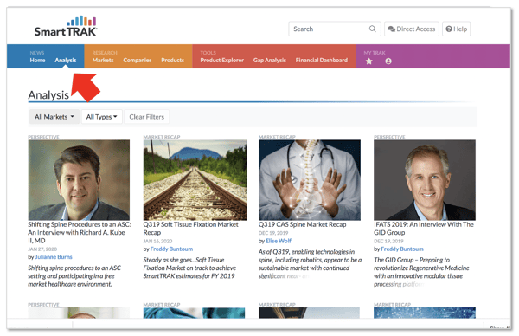Click summary starting 'Steady as she goes'
The width and height of the screenshot is (519, 336).
click(x=189, y=268)
